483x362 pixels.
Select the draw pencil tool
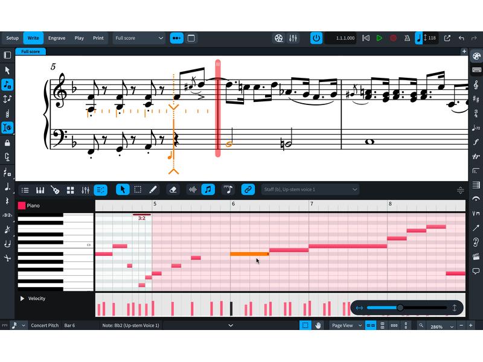click(x=153, y=189)
